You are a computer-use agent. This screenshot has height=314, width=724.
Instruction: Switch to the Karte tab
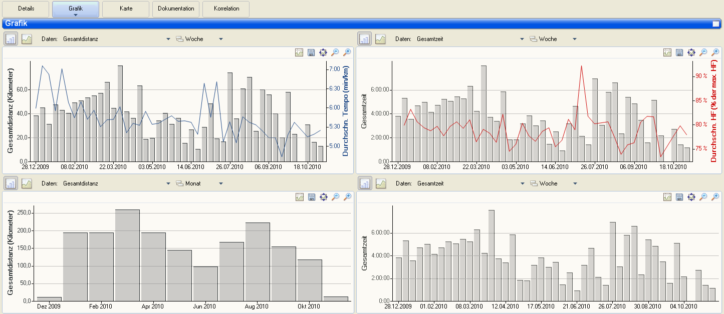click(126, 9)
